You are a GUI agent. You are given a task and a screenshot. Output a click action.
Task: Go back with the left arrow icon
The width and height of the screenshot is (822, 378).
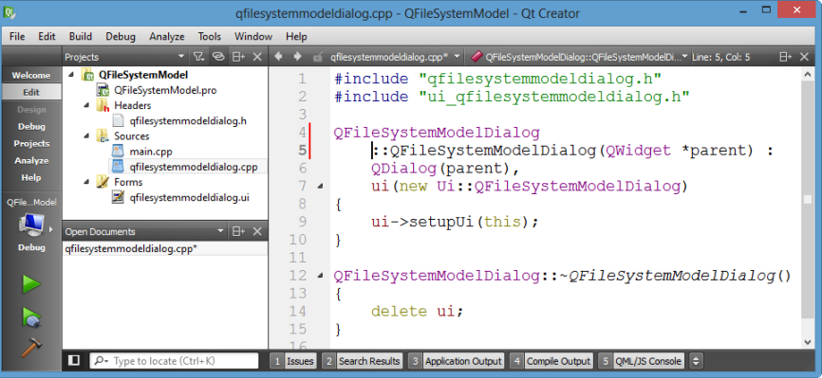point(278,57)
